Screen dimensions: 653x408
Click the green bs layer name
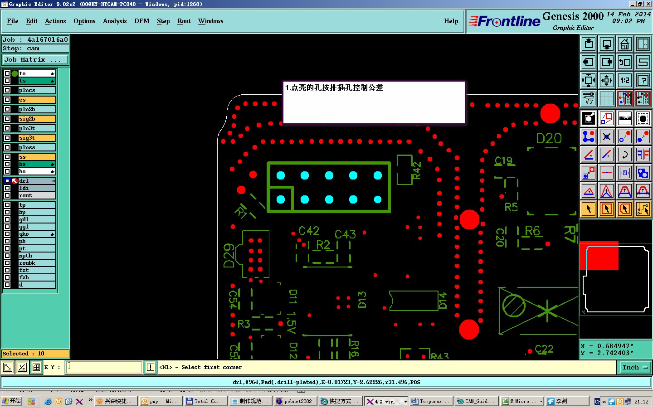[x=37, y=164]
